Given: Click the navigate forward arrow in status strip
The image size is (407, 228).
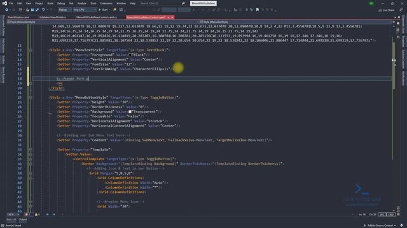Looking at the screenshot, I should (x=53, y=215).
